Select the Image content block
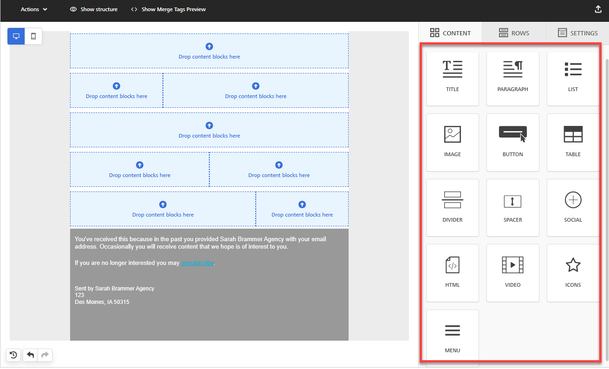609x369 pixels. pos(452,142)
